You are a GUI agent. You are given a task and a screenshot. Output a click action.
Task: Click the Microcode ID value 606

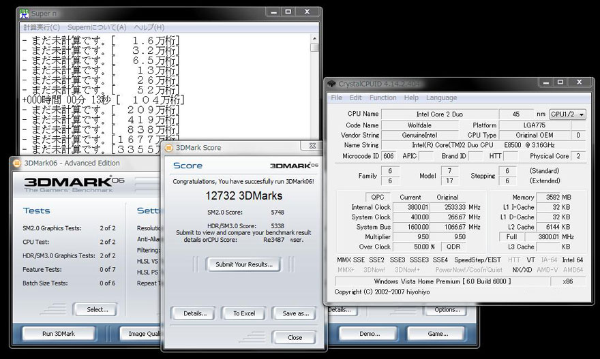coord(389,156)
